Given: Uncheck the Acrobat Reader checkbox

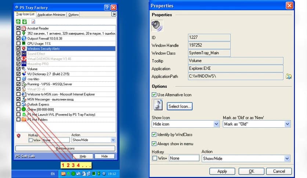Looking at the screenshot, I should tap(18, 28).
